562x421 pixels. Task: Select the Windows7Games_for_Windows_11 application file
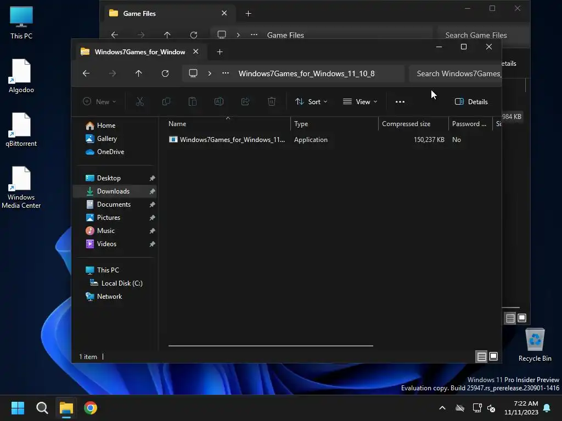pos(227,140)
